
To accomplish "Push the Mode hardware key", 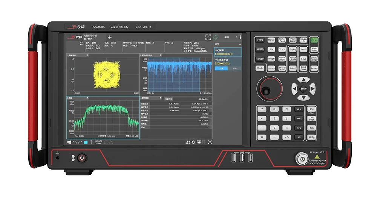I will click(260, 68).
